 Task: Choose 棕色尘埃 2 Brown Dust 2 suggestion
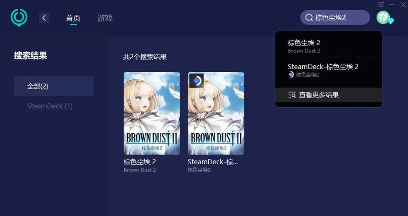point(328,46)
